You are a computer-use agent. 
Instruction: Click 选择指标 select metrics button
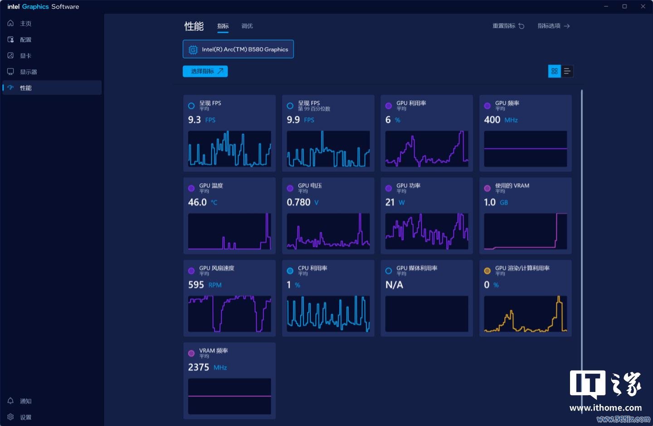coord(205,71)
